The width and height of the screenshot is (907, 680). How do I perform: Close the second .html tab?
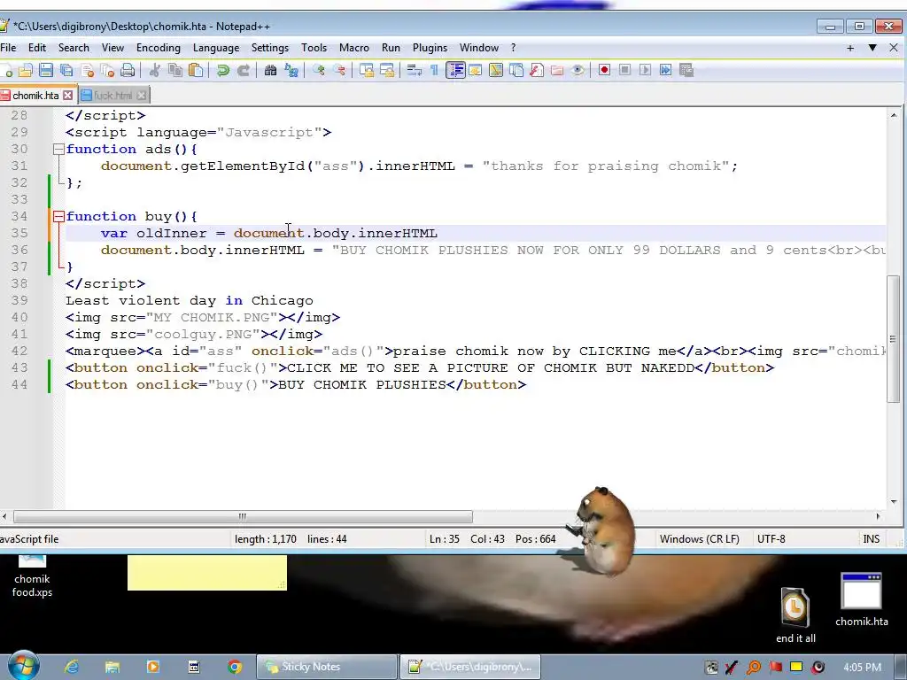click(x=142, y=96)
